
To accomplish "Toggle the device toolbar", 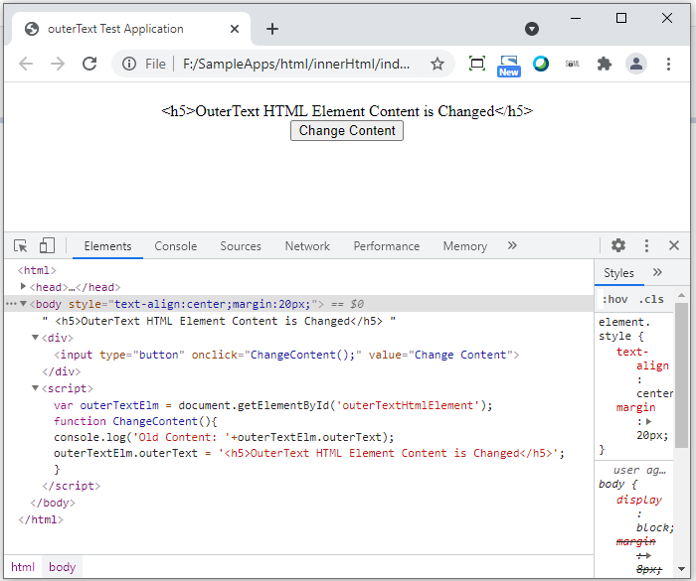I will coord(47,245).
